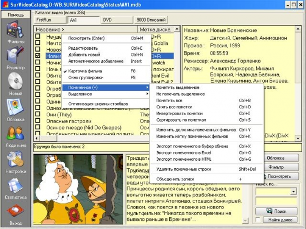Open the Фильмы section icon
The image size is (306, 229).
16,30
